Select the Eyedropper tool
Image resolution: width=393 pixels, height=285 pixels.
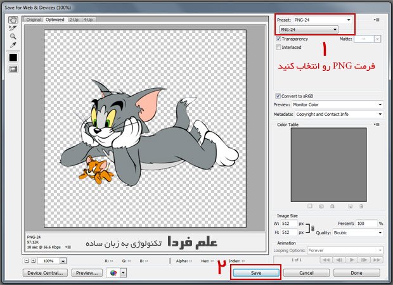pyautogui.click(x=13, y=46)
